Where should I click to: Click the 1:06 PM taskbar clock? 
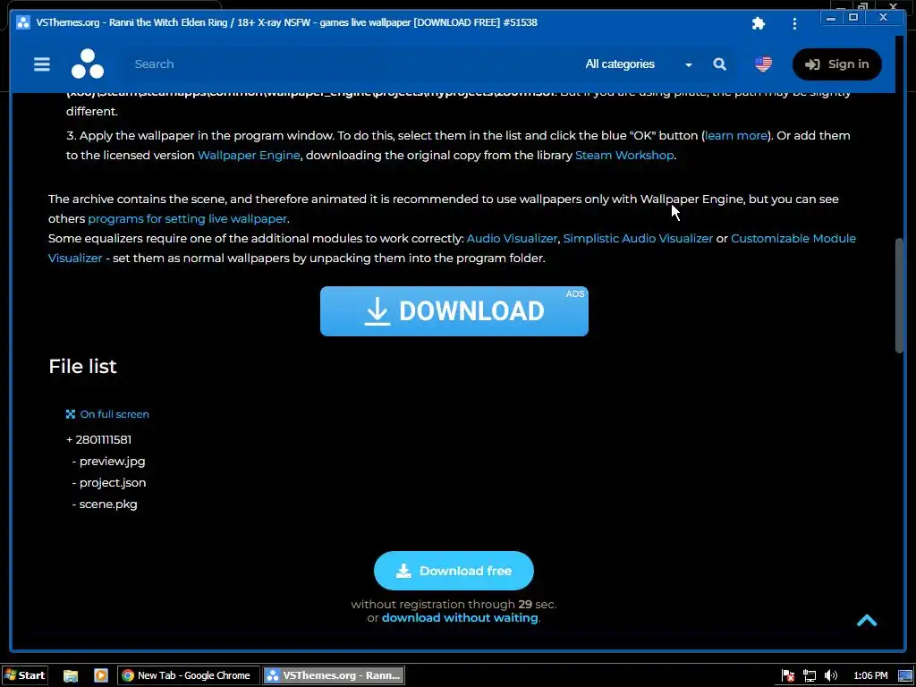870,676
